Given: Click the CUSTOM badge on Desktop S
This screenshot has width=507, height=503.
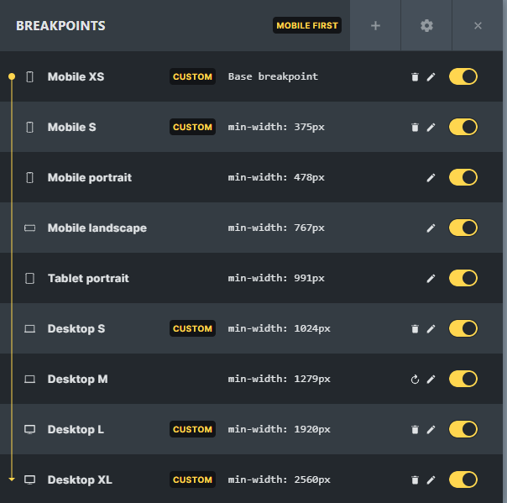Looking at the screenshot, I should [x=192, y=328].
